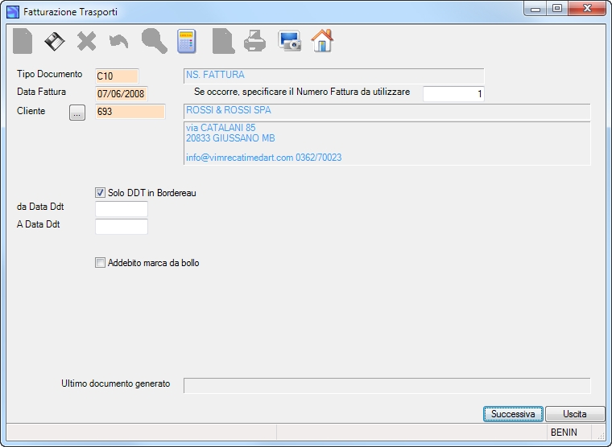Viewport: 612px width, 447px height.
Task: Click the da Data Ddt input field
Action: 122,208
